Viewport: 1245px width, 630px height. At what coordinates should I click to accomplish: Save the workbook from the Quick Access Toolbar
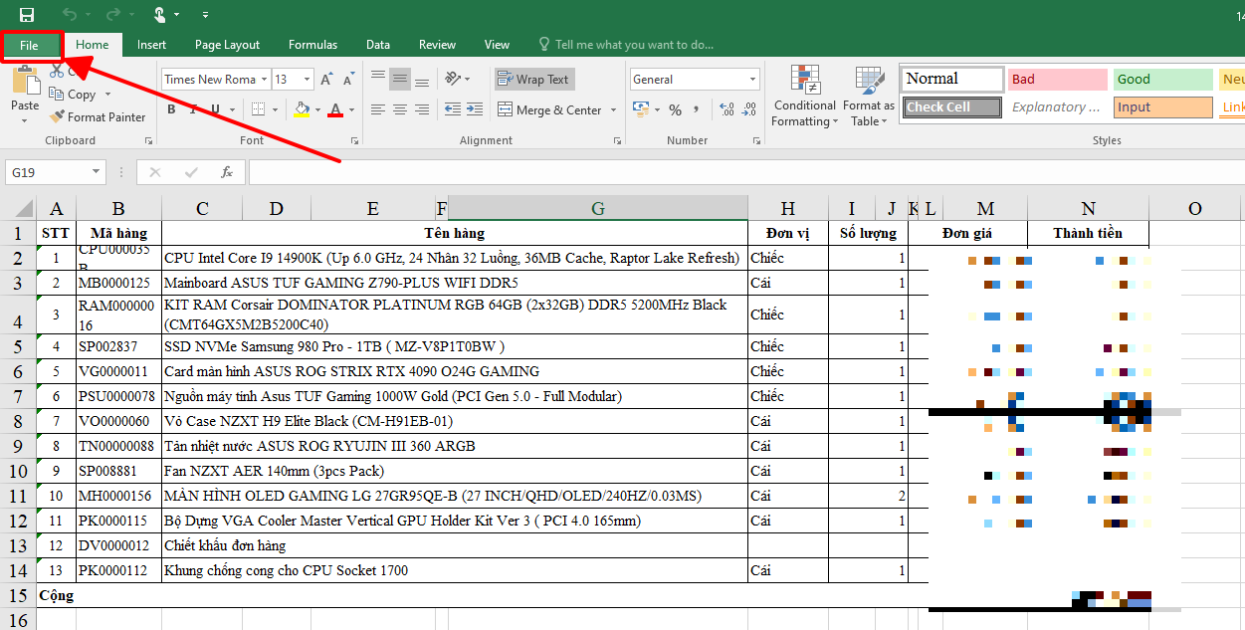tap(27, 15)
